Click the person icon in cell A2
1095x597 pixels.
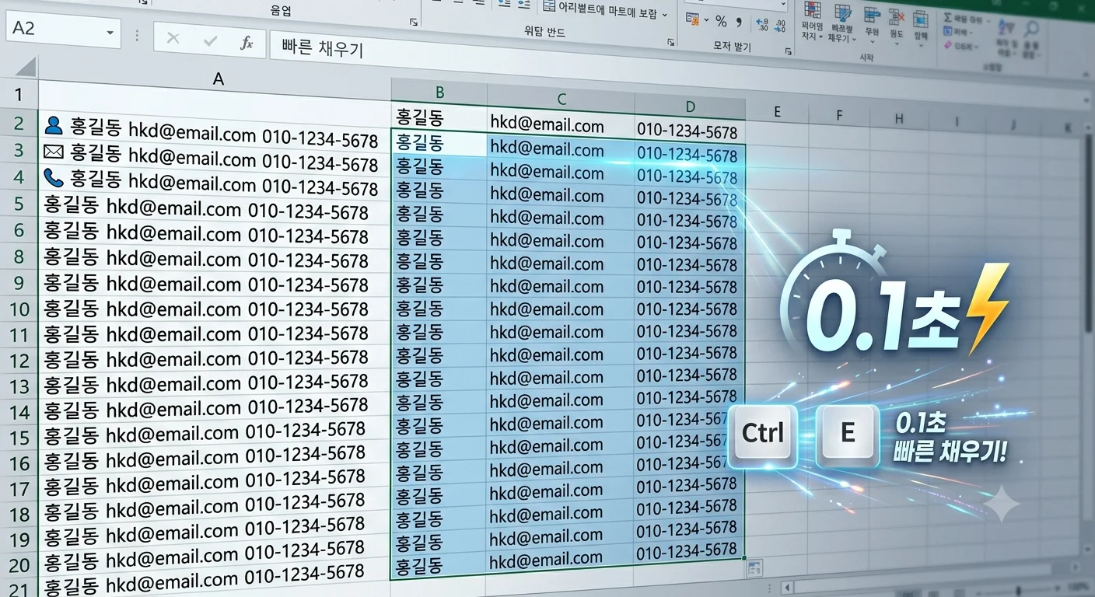point(53,124)
